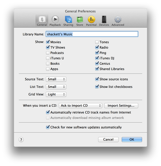Uncheck the Movies checkbox

48,42
